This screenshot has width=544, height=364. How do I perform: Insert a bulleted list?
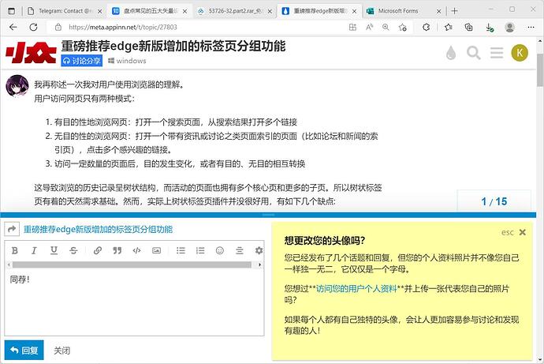181,250
